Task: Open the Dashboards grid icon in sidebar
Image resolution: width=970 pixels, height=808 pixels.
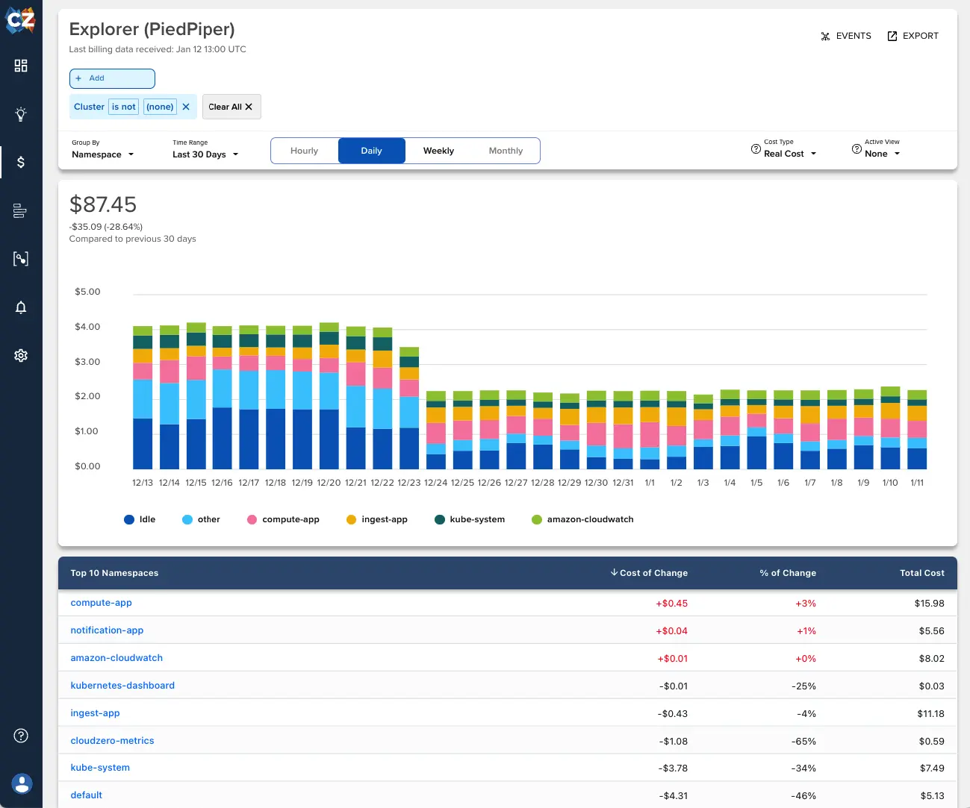Action: click(20, 66)
